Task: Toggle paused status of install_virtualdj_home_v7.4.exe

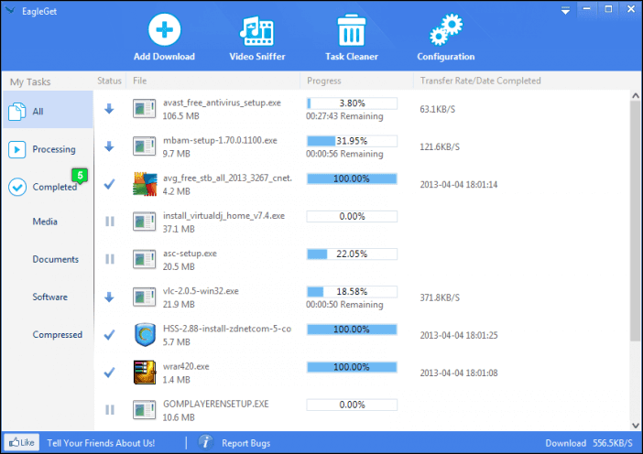Action: (110, 222)
